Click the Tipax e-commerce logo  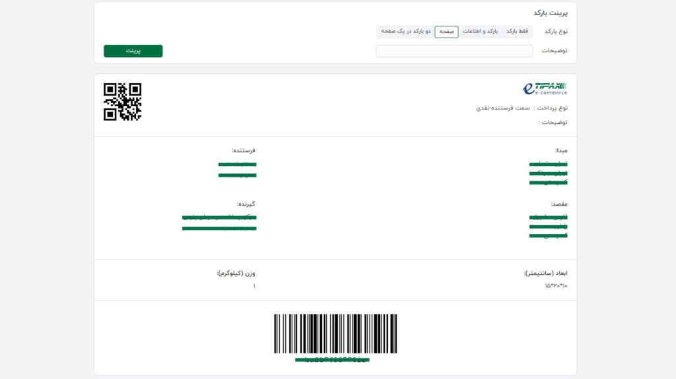coord(545,88)
